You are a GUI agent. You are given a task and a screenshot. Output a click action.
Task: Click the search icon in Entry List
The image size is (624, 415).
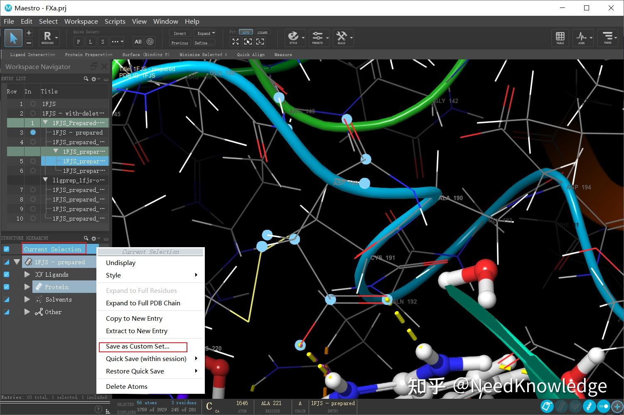click(86, 79)
